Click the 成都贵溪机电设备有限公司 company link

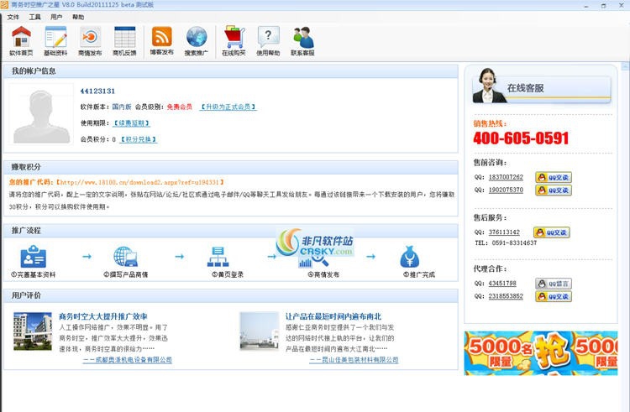coord(128,360)
